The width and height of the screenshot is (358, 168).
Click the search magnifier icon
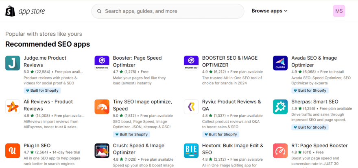click(99, 11)
